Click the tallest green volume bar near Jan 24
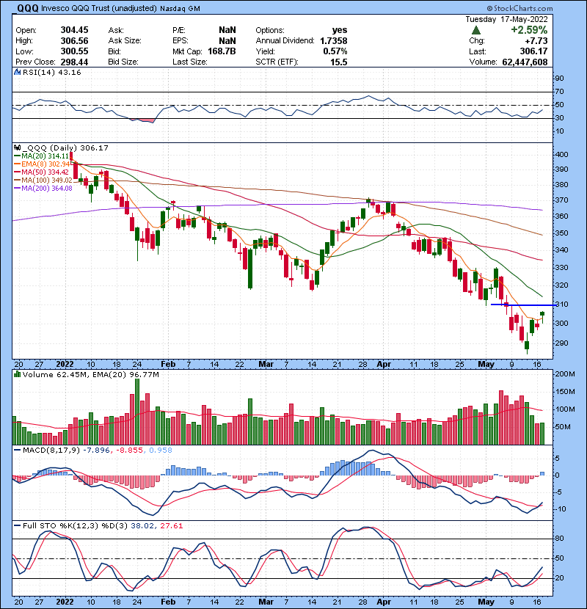 137,412
